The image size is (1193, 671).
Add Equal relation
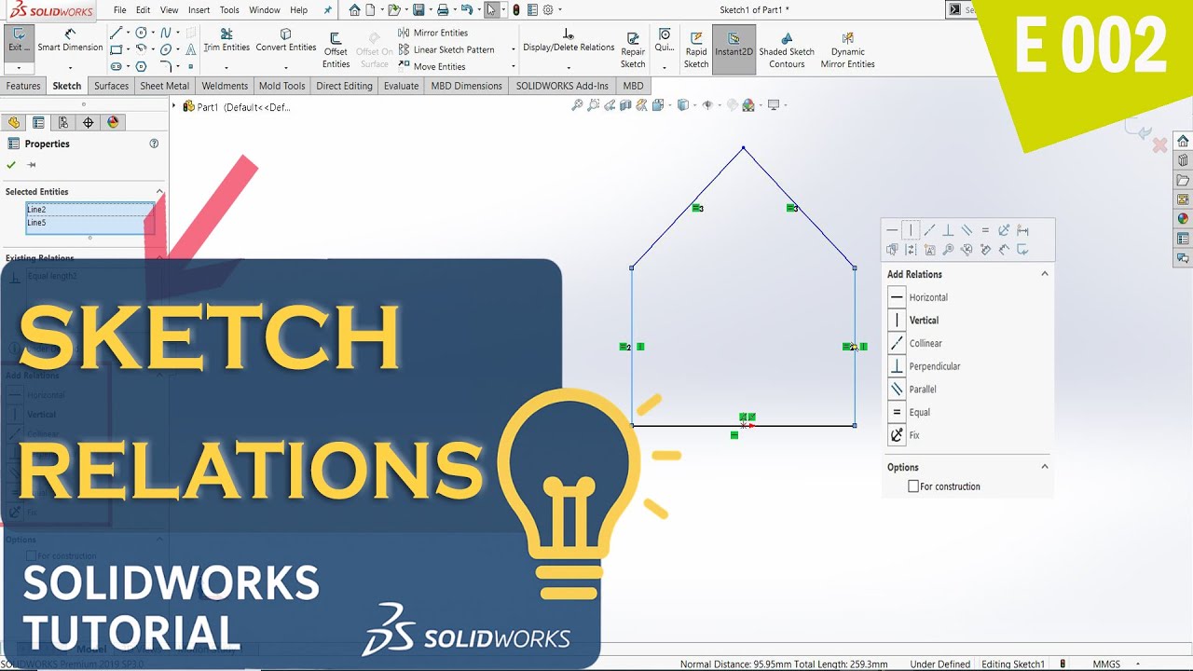910,412
